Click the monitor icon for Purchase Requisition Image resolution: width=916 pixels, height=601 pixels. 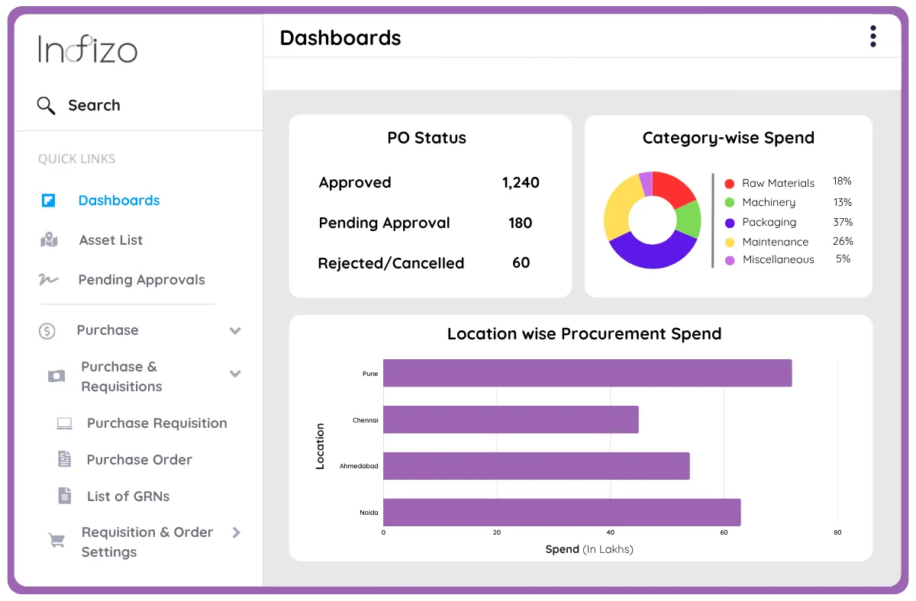point(66,423)
